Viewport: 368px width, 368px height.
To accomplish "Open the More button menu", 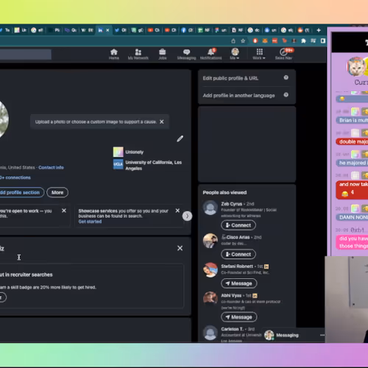I will 57,193.
